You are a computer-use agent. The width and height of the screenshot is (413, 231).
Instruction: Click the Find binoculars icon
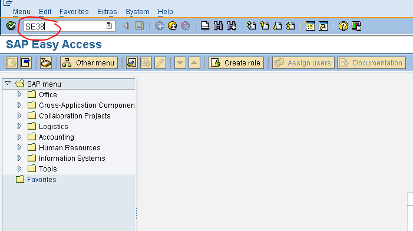(218, 26)
